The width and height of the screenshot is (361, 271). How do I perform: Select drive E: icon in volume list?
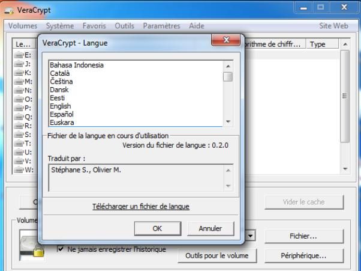pyautogui.click(x=19, y=55)
